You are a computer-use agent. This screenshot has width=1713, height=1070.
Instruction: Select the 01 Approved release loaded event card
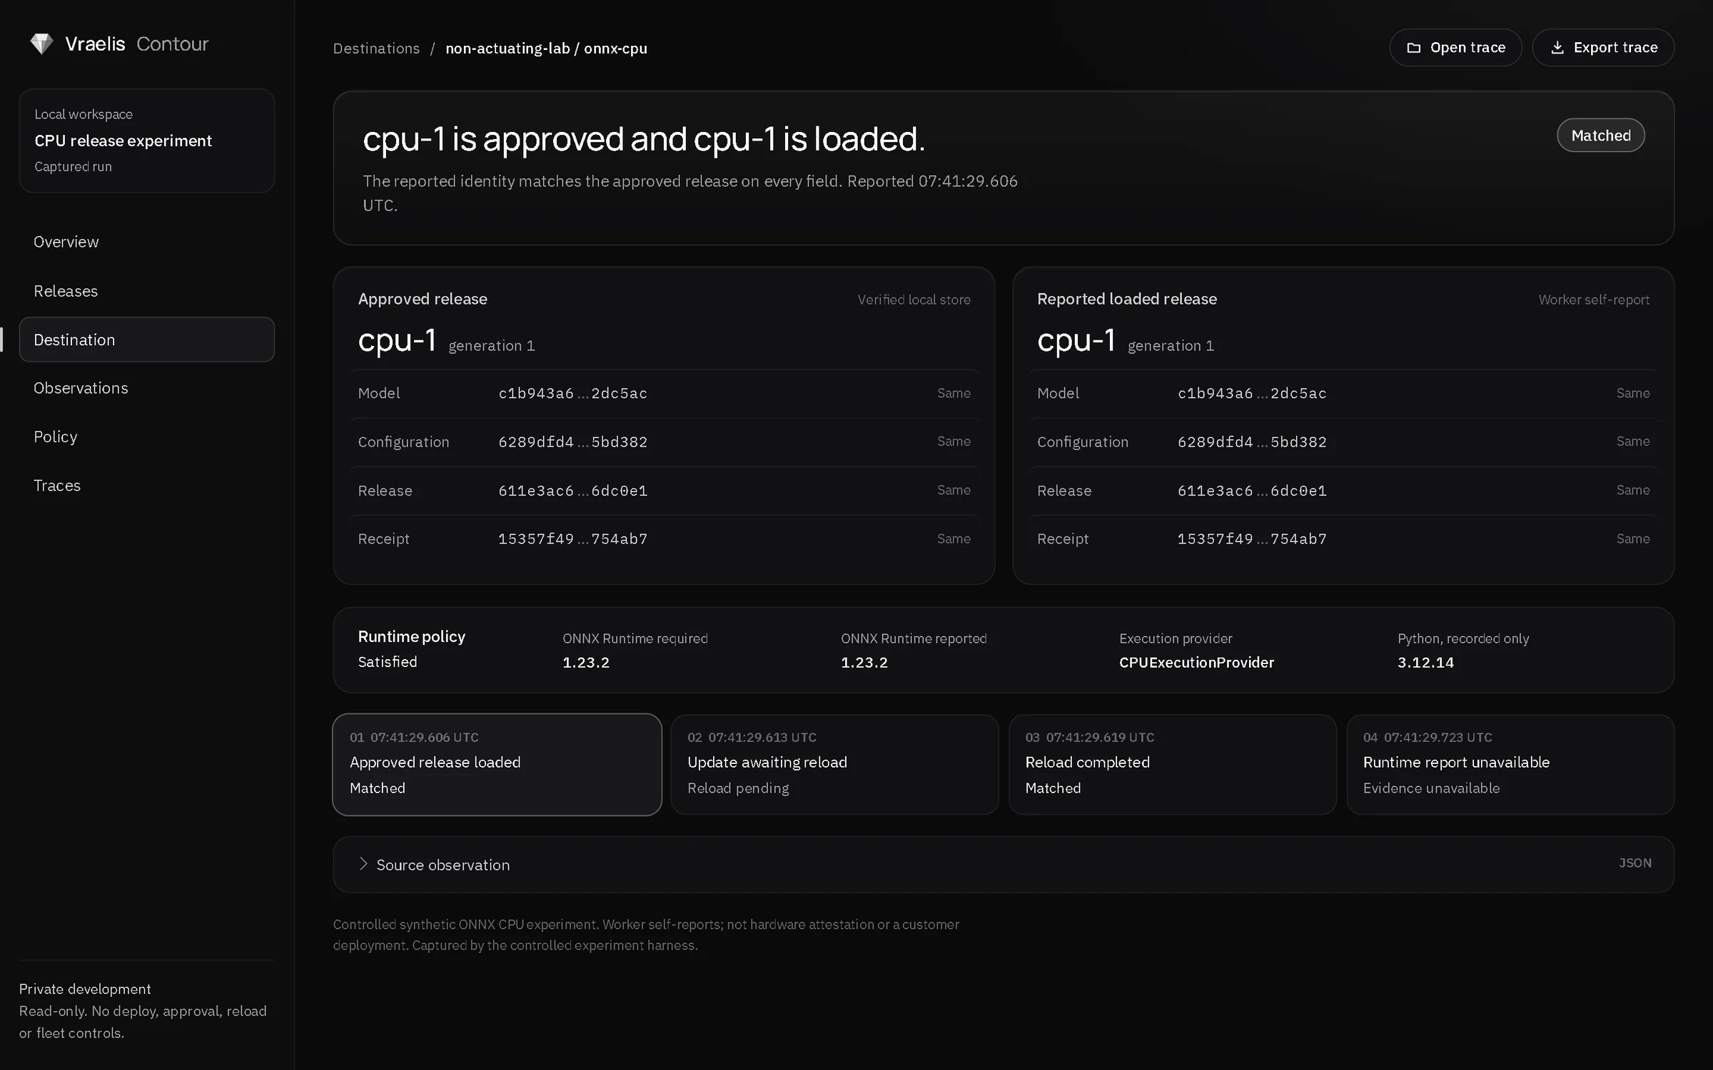497,765
